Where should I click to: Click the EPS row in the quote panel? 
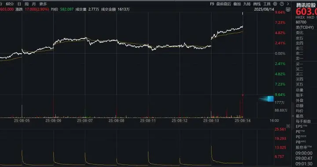click(301, 127)
